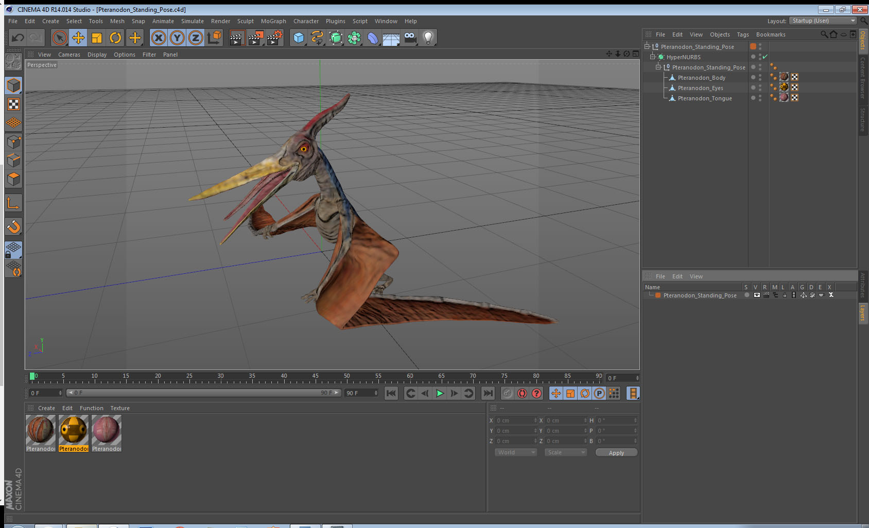The image size is (869, 528).
Task: Toggle the HyperNURBS green enable checkmark
Action: [x=765, y=57]
